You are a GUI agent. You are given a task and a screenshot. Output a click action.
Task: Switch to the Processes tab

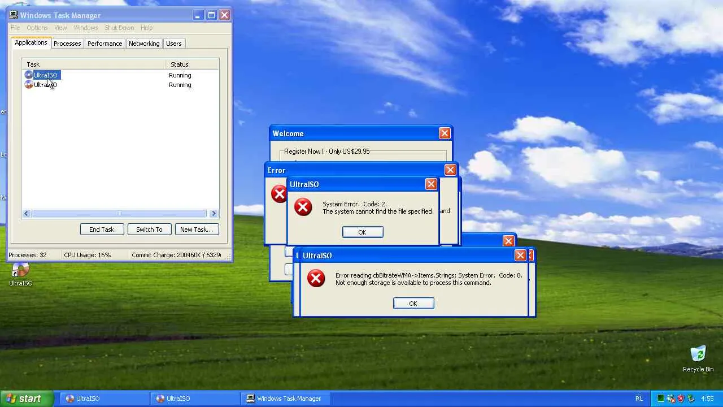[67, 44]
